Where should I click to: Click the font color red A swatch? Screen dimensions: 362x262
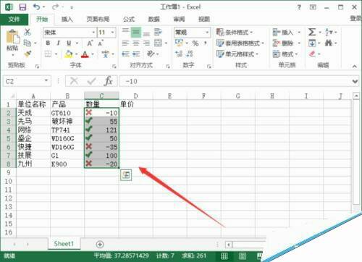85,54
